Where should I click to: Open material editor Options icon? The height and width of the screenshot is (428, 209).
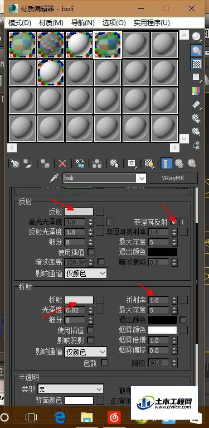[x=196, y=118]
